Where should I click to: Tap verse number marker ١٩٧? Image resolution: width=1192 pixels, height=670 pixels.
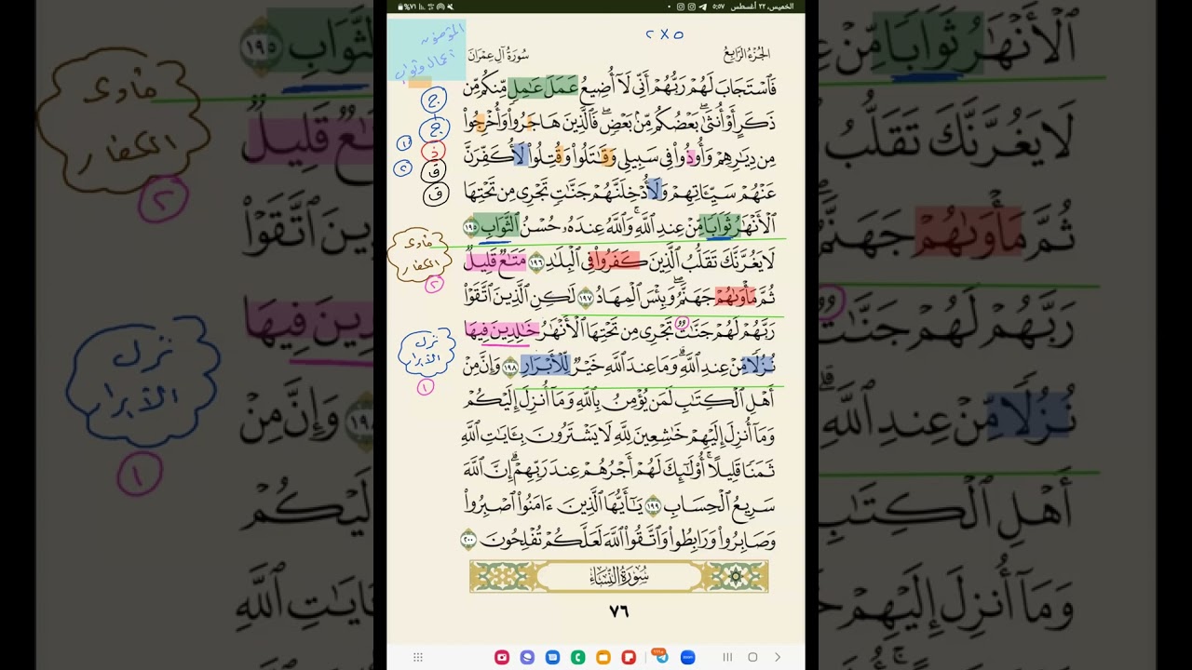tap(585, 298)
